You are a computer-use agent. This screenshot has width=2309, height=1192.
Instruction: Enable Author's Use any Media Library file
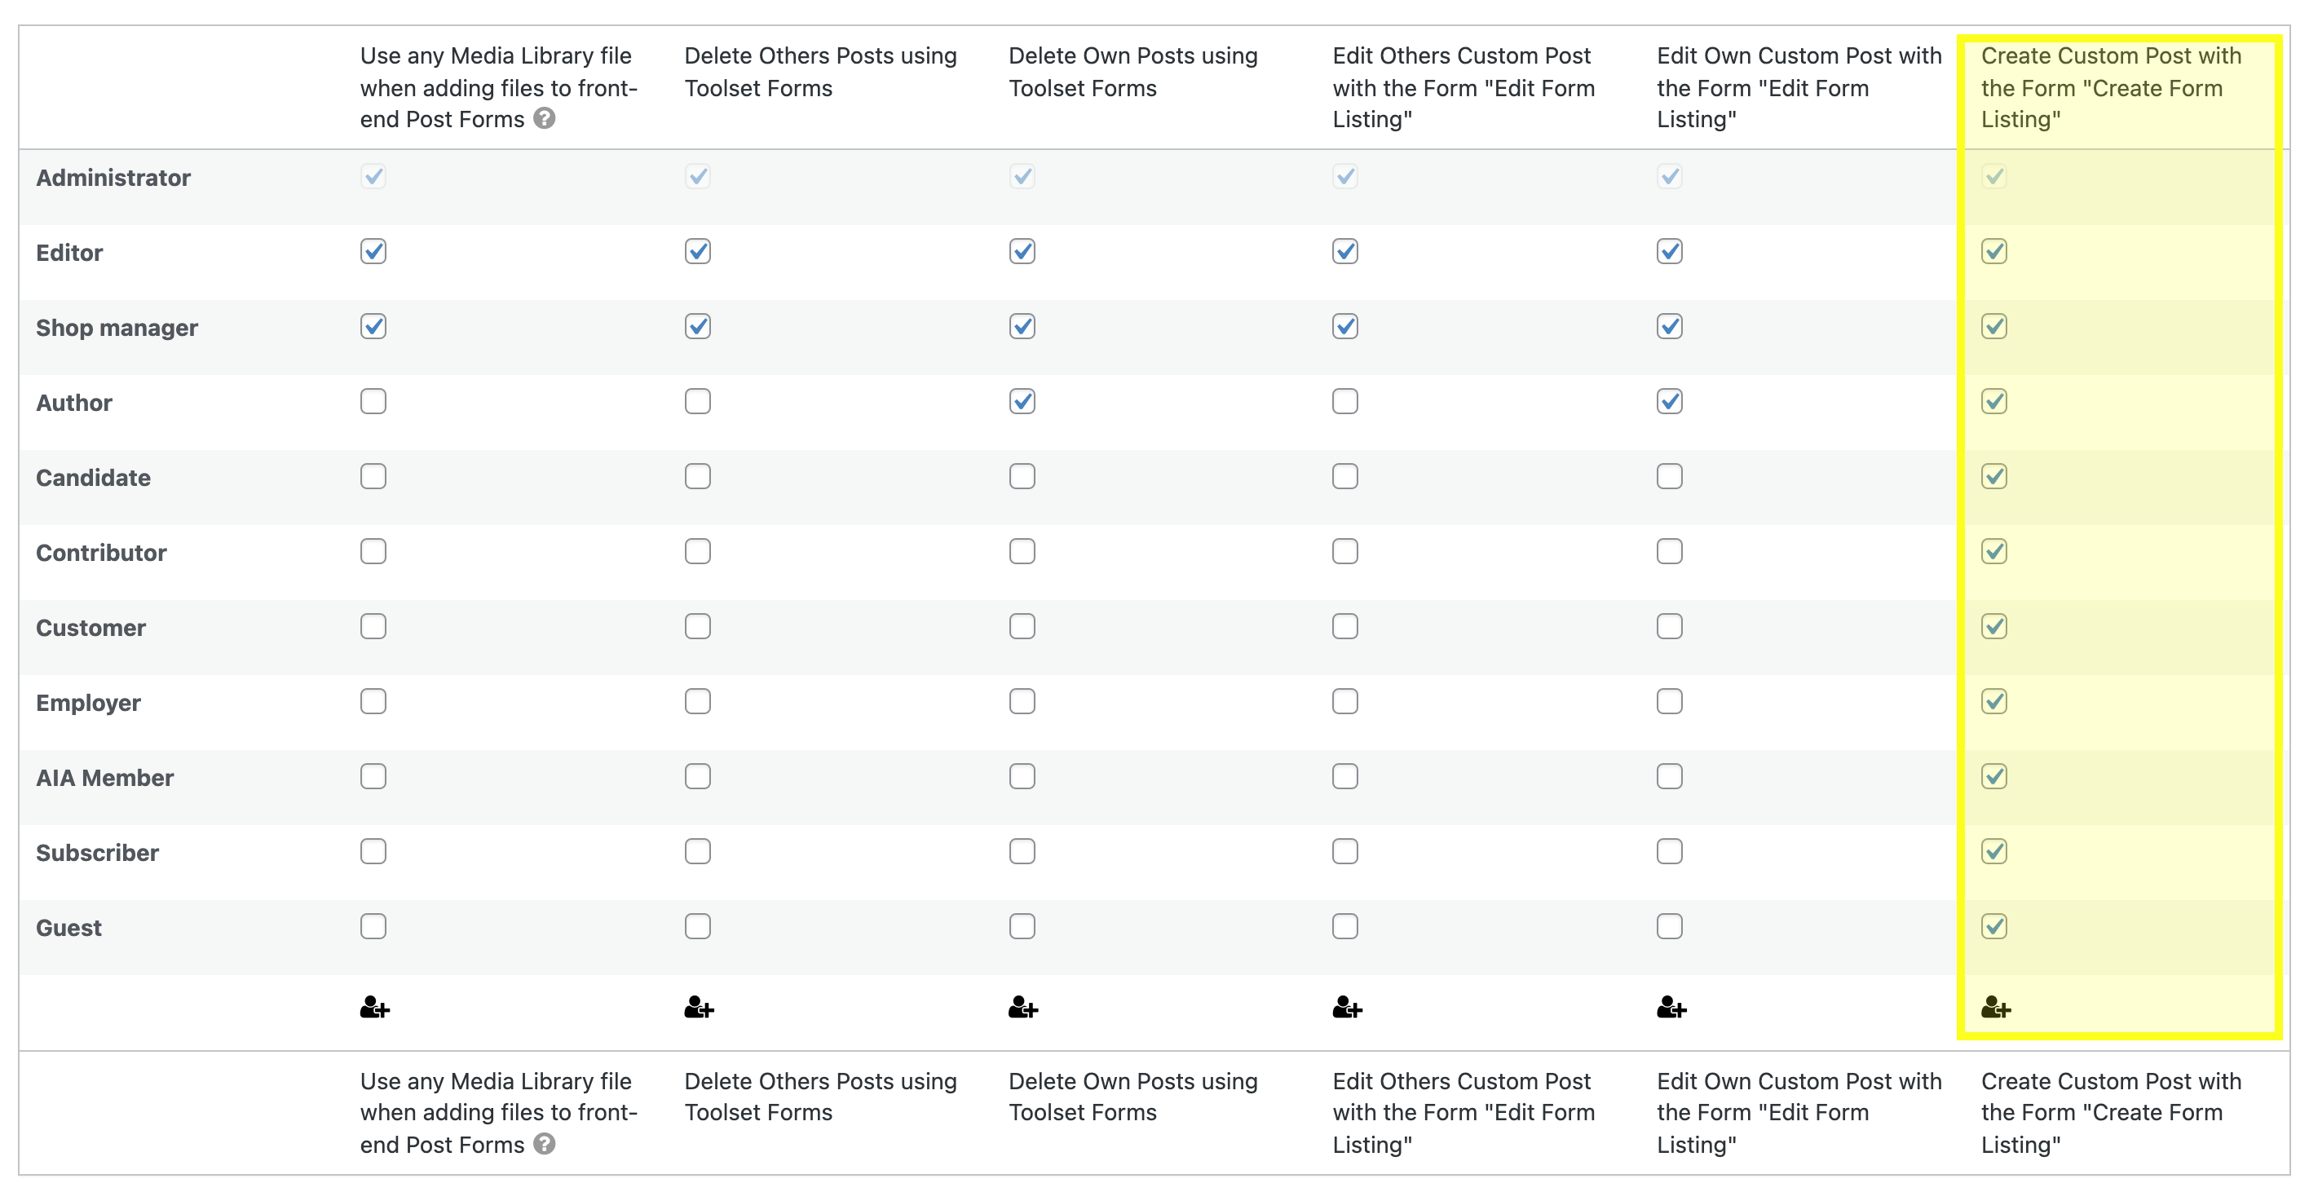(x=373, y=400)
